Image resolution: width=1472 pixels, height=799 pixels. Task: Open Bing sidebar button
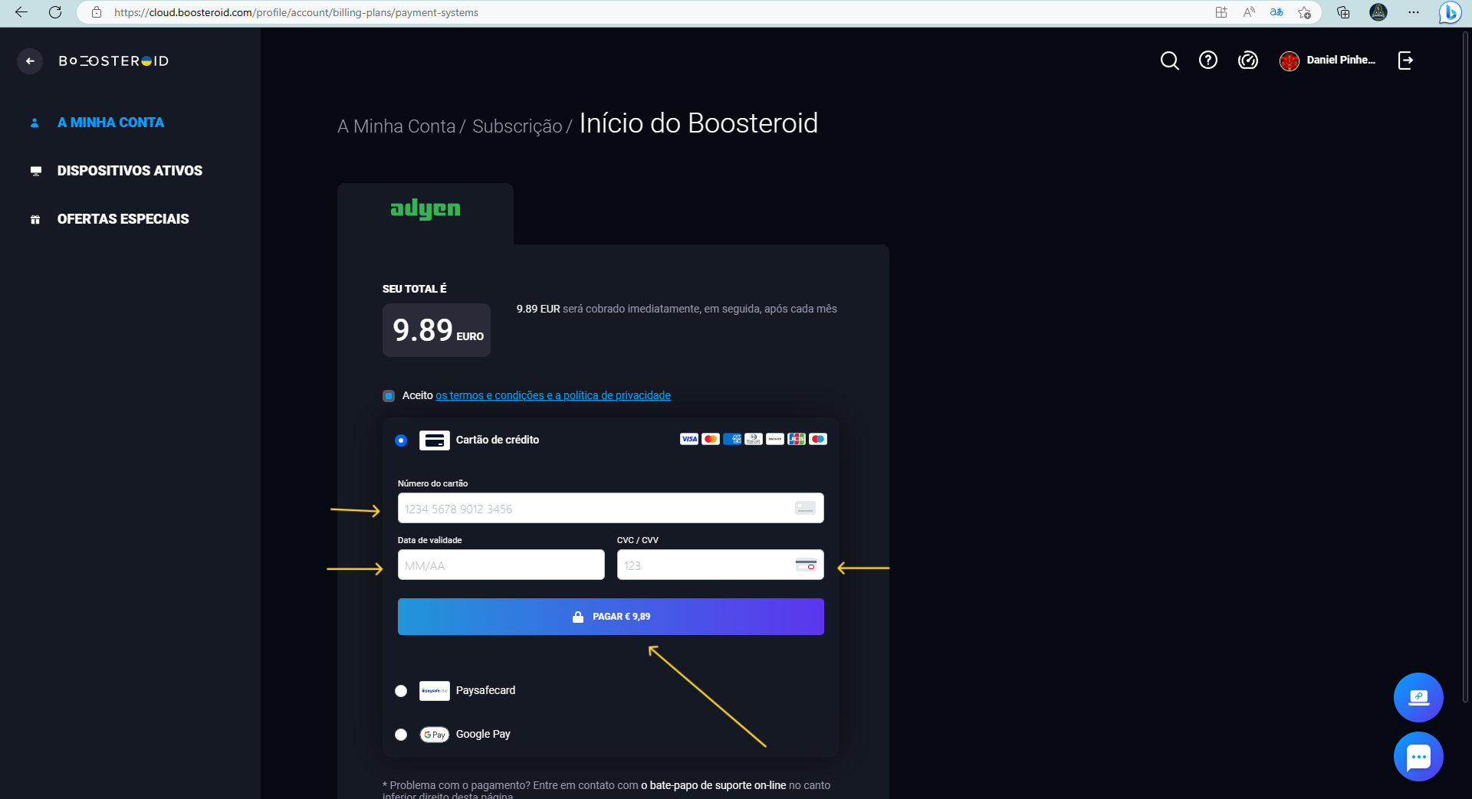click(x=1451, y=12)
